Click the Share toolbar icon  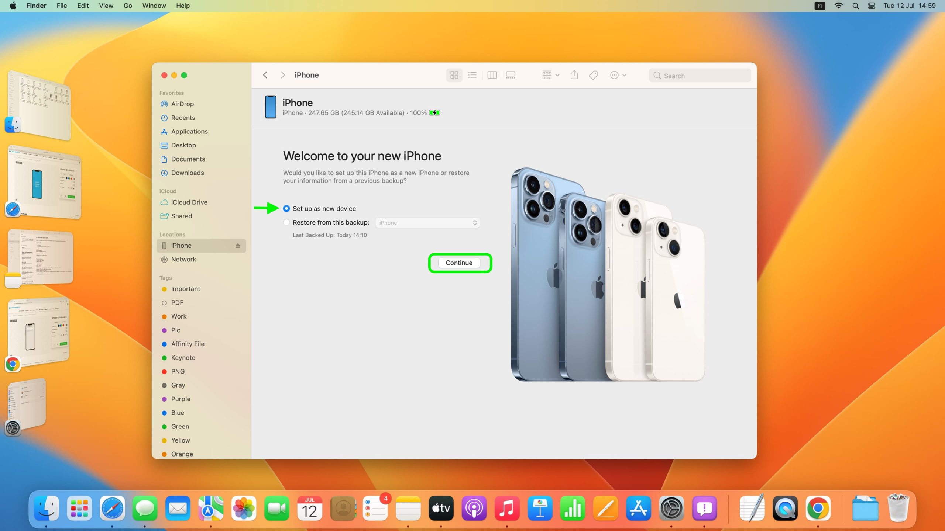[x=574, y=75]
